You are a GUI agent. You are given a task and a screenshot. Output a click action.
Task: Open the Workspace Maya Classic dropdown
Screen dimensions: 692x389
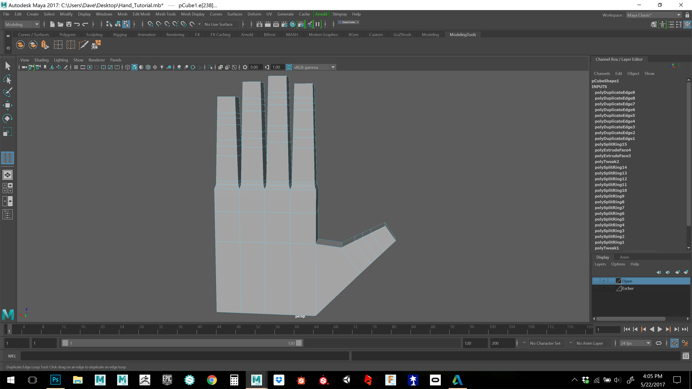(x=654, y=15)
